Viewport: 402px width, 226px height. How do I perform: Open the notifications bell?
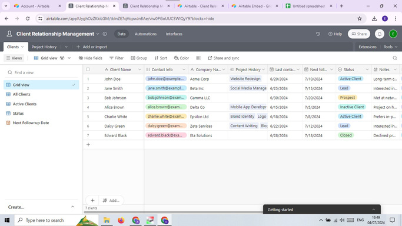pyautogui.click(x=380, y=34)
